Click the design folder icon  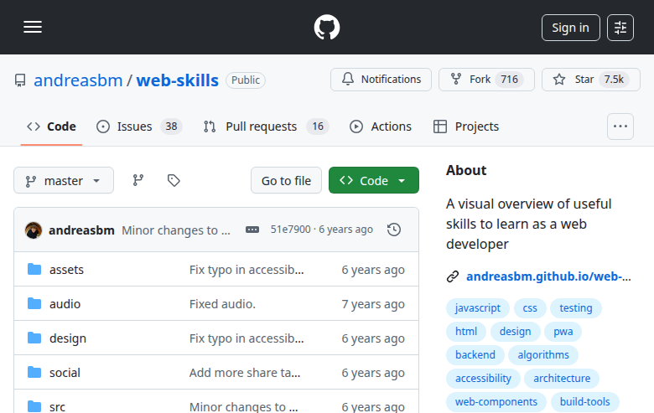(34, 338)
